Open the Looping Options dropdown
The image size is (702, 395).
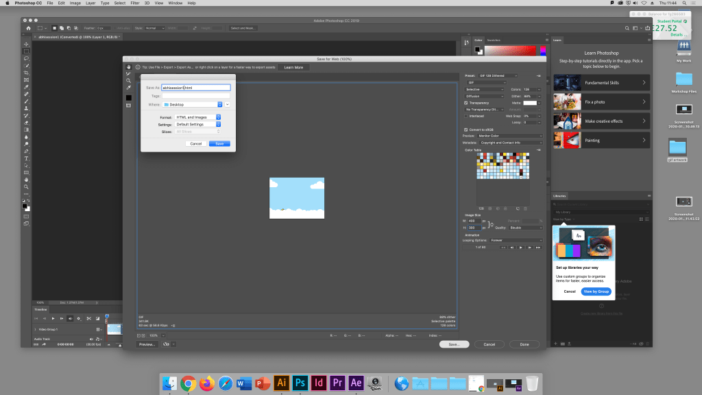[x=516, y=241]
